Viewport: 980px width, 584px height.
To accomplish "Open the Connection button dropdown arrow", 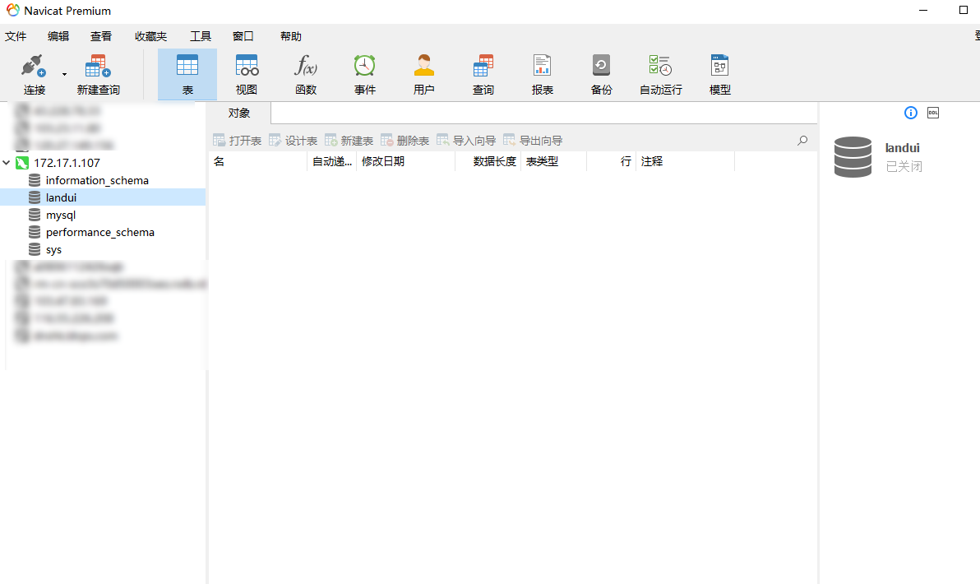I will (x=64, y=75).
